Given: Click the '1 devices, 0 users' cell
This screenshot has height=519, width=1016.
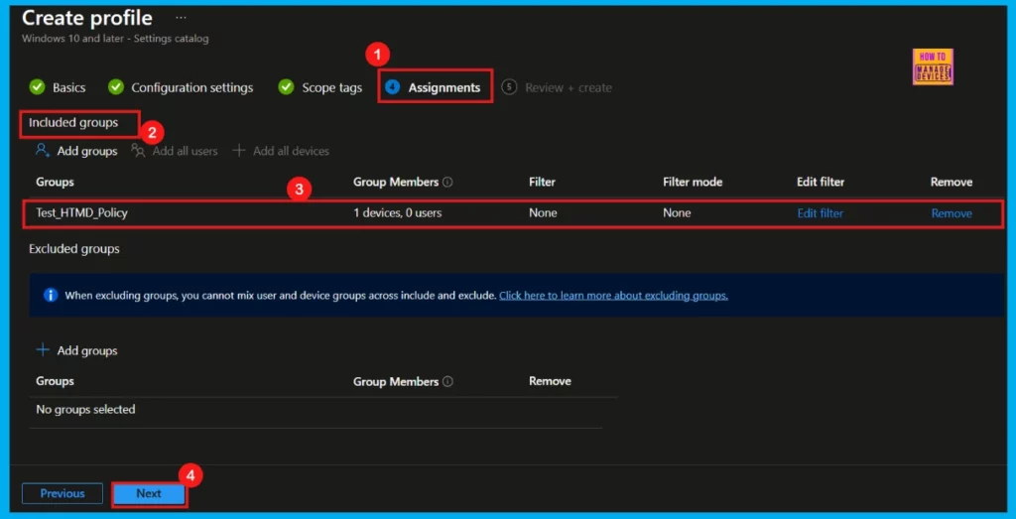Looking at the screenshot, I should click(398, 213).
